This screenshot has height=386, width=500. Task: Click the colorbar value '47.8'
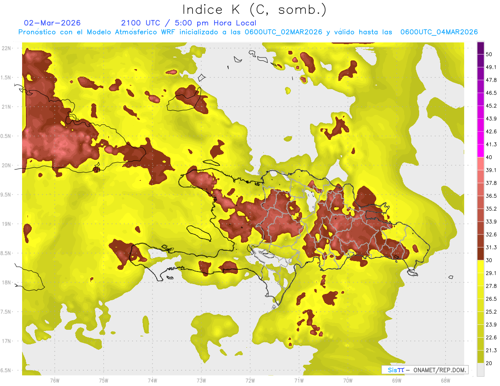[x=491, y=80]
